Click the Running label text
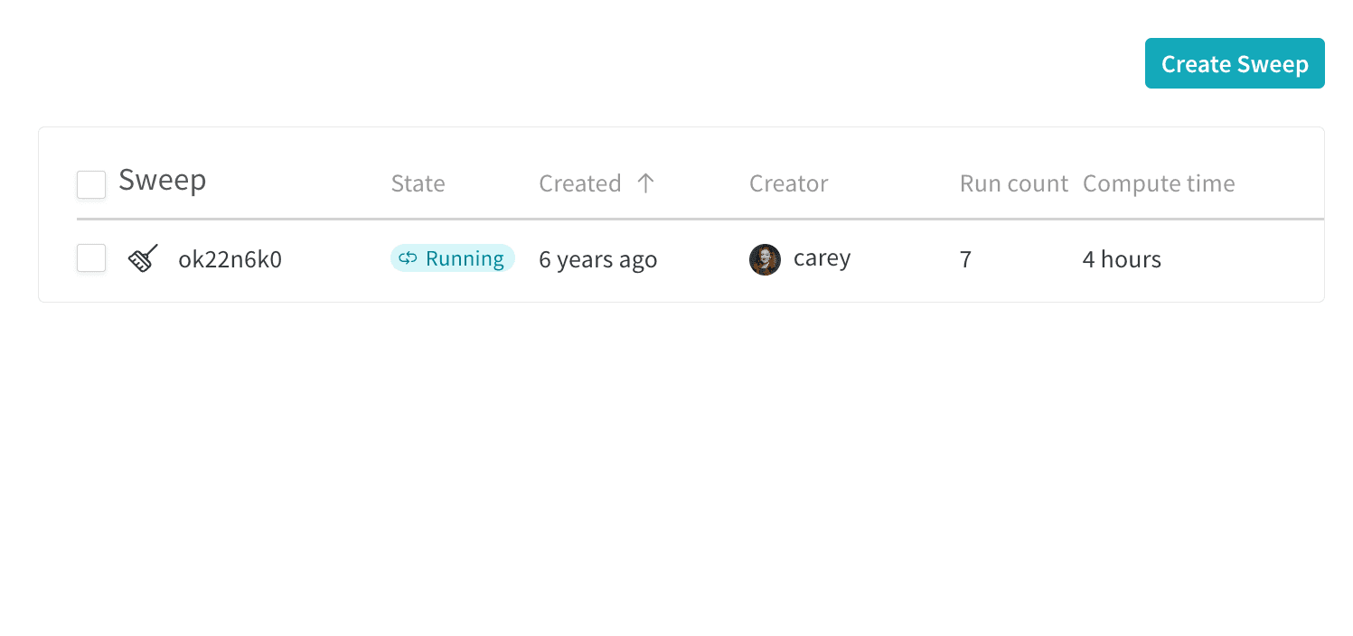Screen dimensions: 1353x636 pyautogui.click(x=465, y=258)
